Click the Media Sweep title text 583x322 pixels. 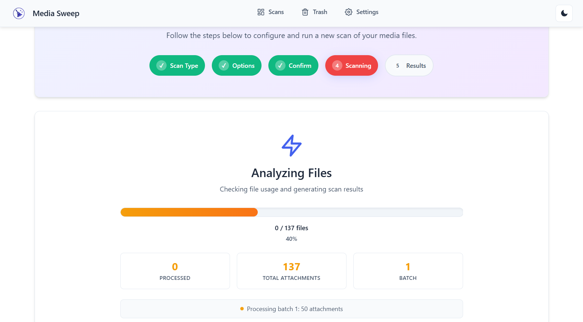(x=56, y=13)
